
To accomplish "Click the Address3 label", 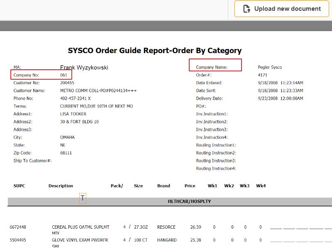I will pos(23,129).
